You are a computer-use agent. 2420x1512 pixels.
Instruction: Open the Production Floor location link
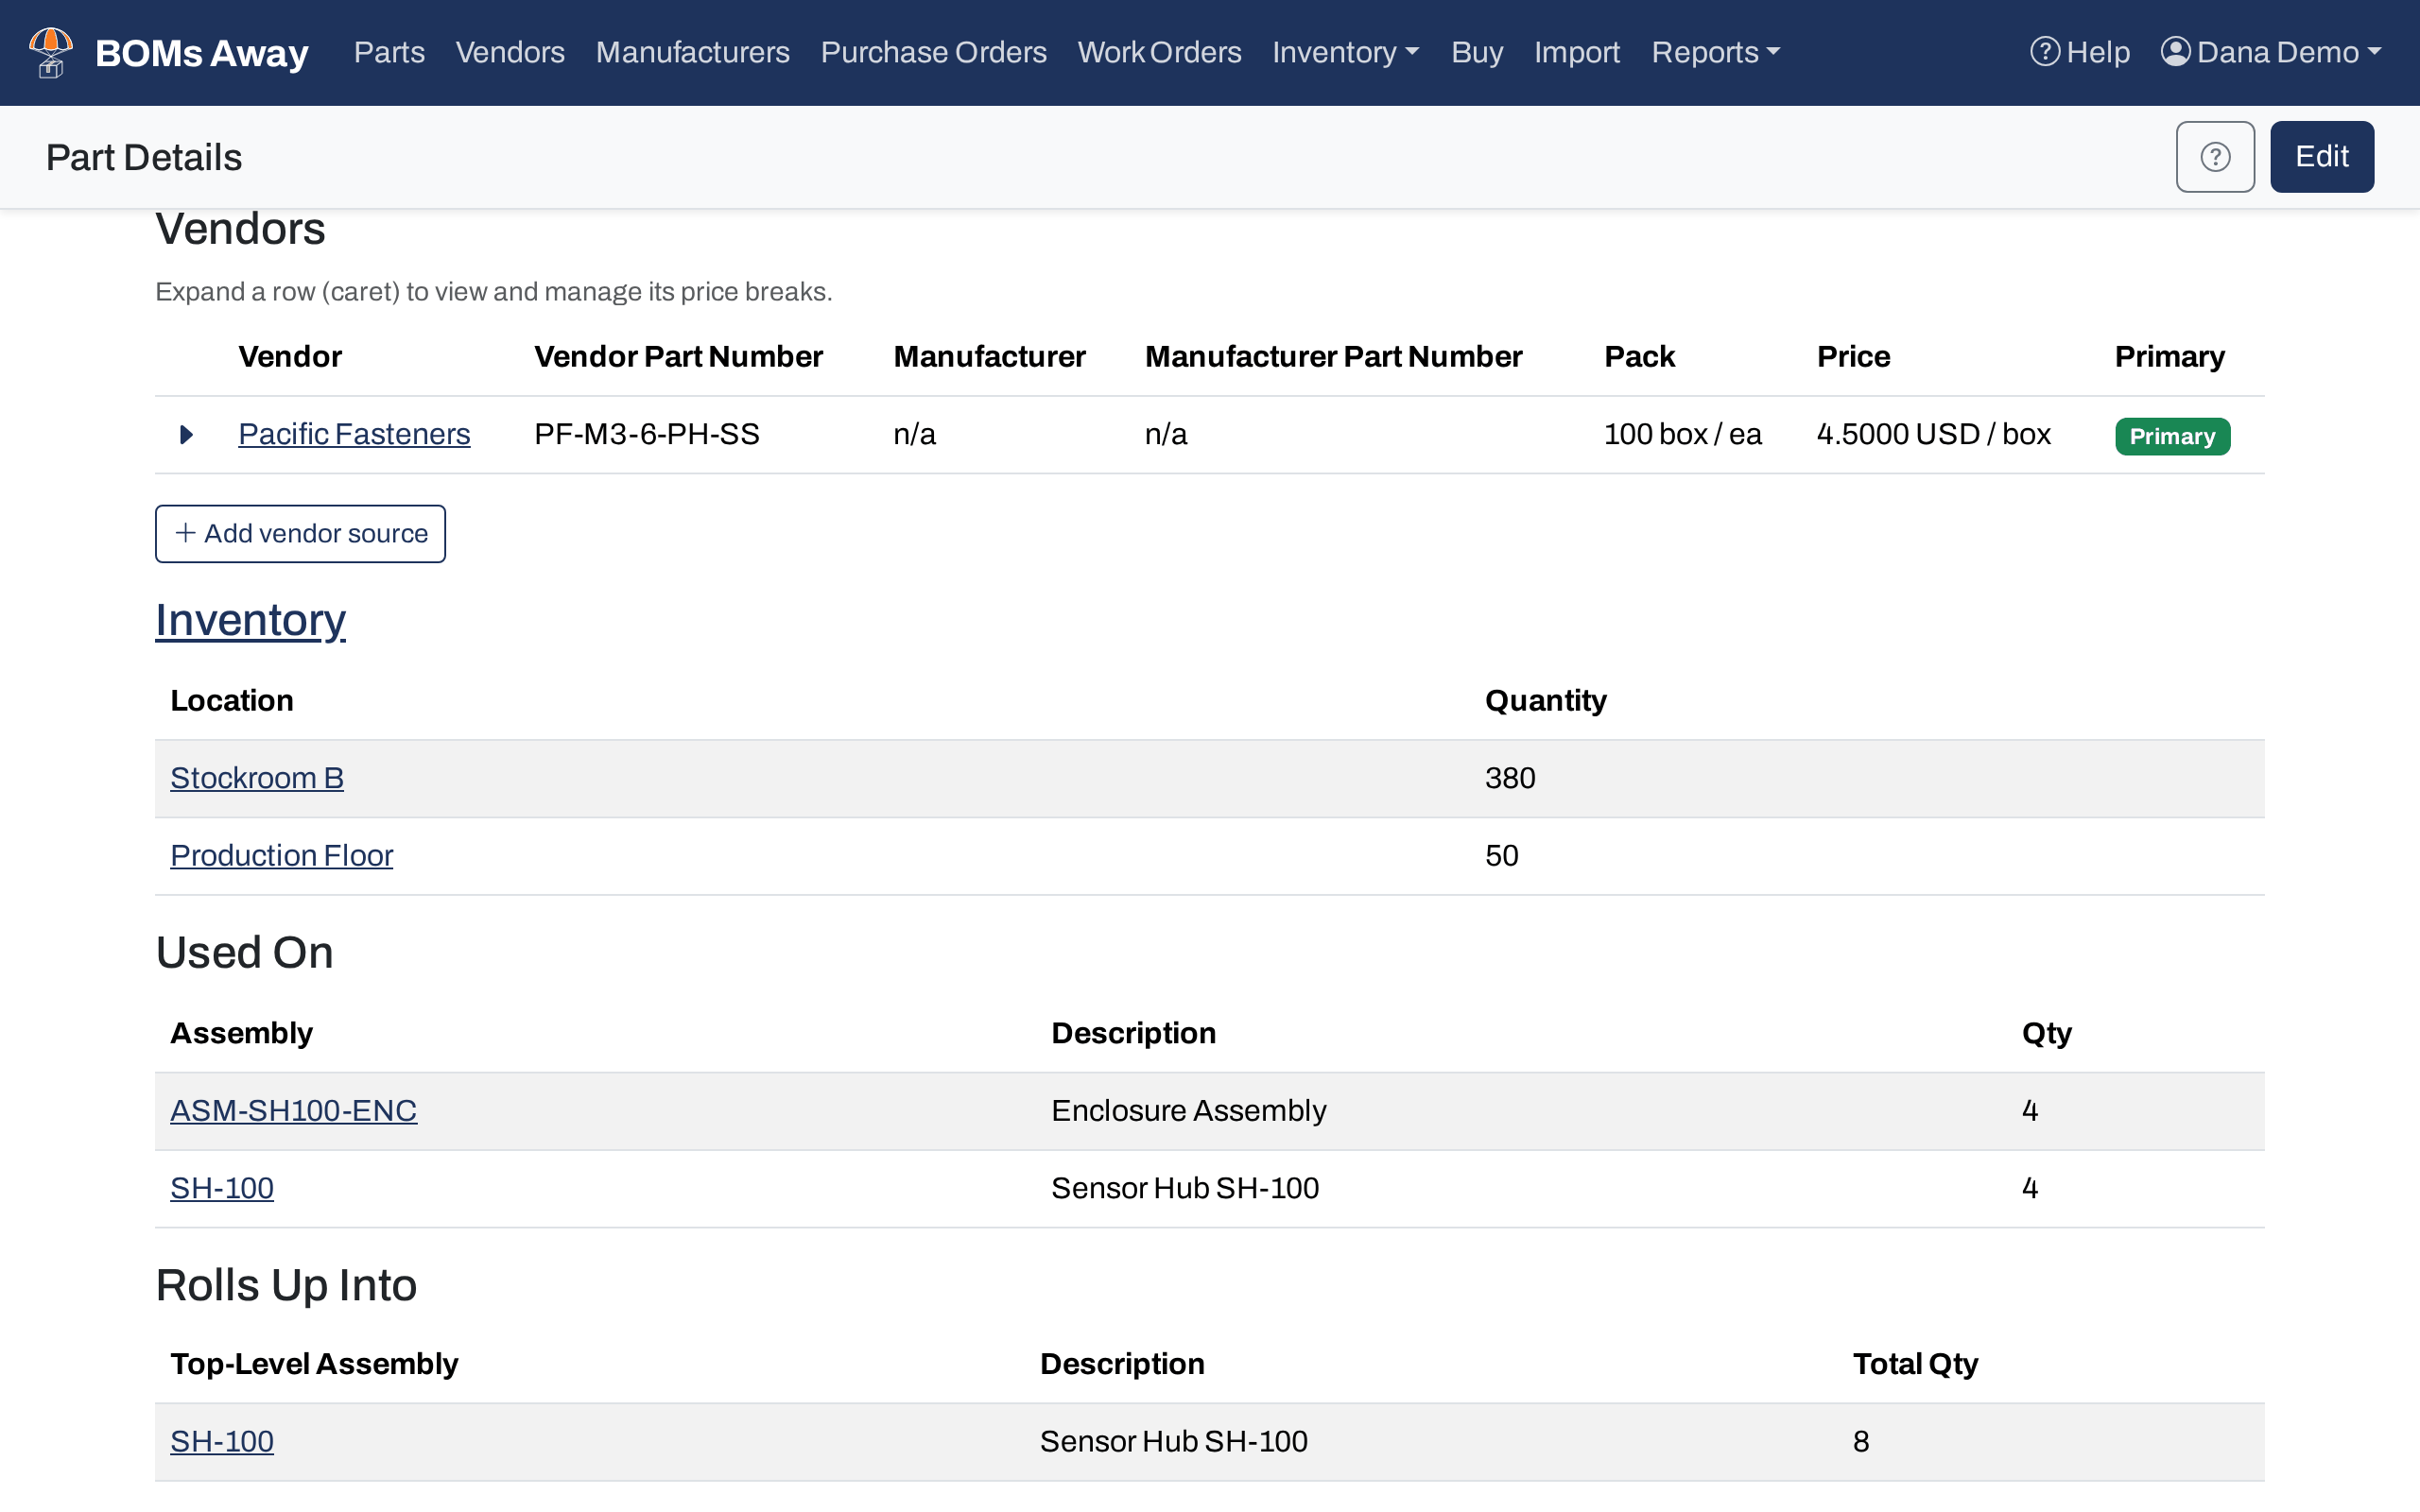coord(282,856)
